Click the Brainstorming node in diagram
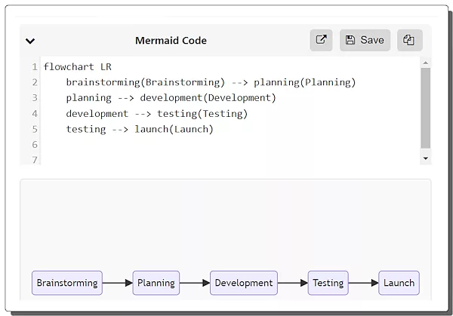 tap(67, 283)
